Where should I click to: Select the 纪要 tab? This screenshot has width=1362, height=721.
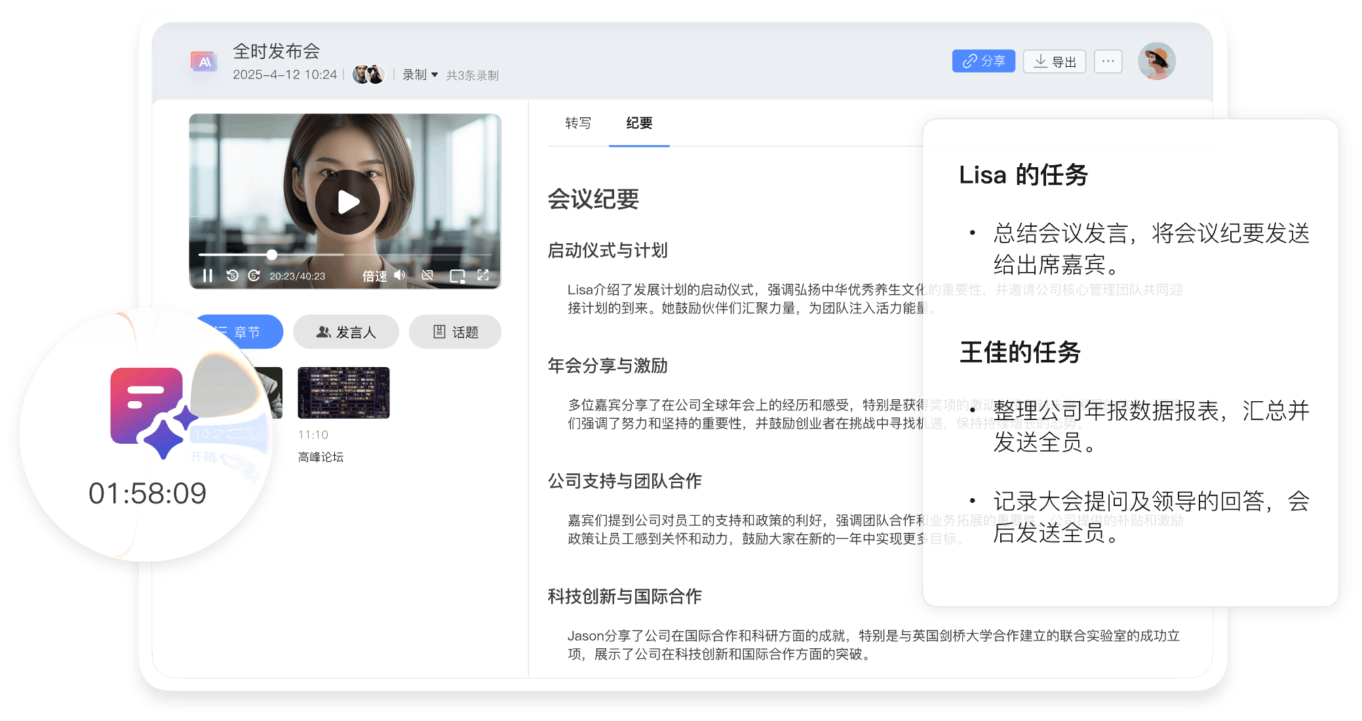(639, 123)
